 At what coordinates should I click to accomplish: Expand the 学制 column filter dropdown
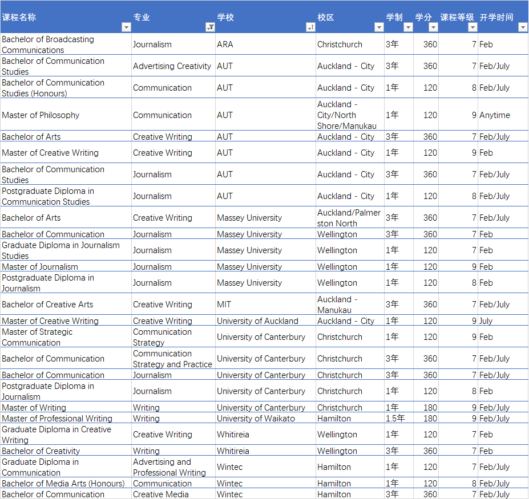(x=408, y=27)
